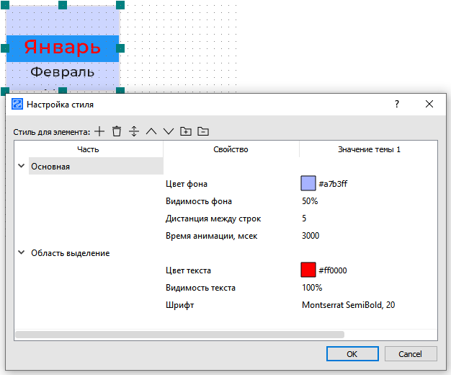
Task: Open the red text color swatch #ff0000
Action: click(308, 270)
